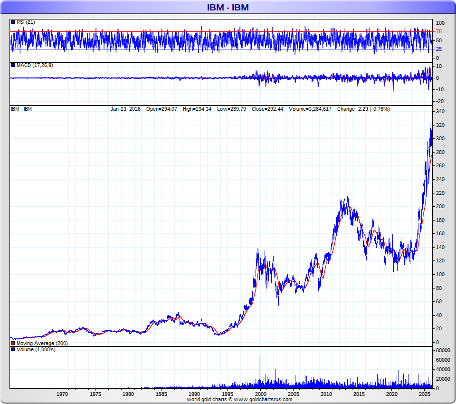Click the 40000 volume axis label
This screenshot has width=456, height=404.
tap(443, 369)
